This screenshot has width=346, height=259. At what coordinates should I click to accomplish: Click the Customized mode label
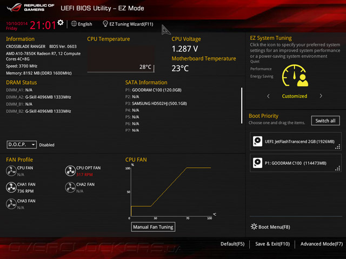coord(294,96)
